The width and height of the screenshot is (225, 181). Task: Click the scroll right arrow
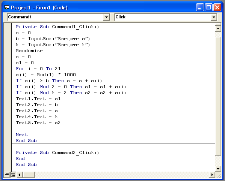[x=212, y=175]
